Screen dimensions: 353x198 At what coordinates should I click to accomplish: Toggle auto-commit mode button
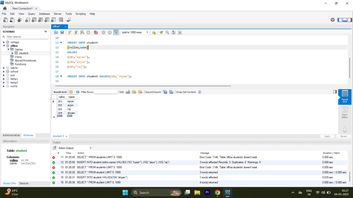116,32
